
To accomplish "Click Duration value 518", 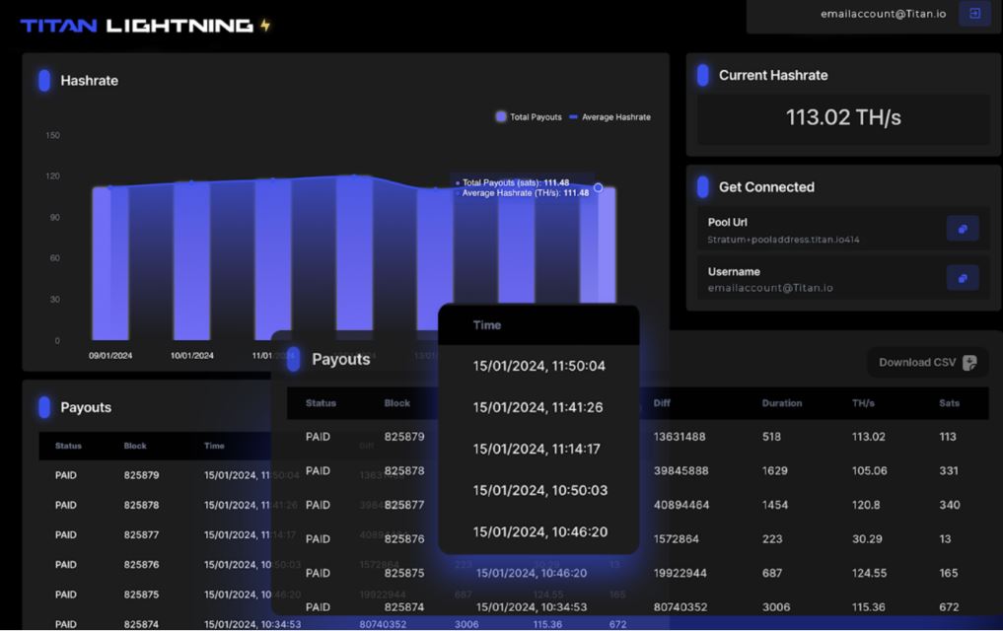I will pyautogui.click(x=771, y=437).
